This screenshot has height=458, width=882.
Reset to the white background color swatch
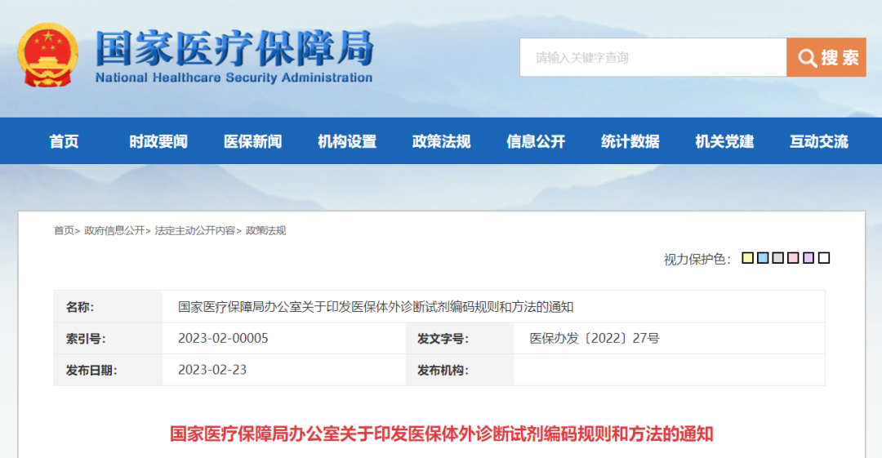point(824,259)
